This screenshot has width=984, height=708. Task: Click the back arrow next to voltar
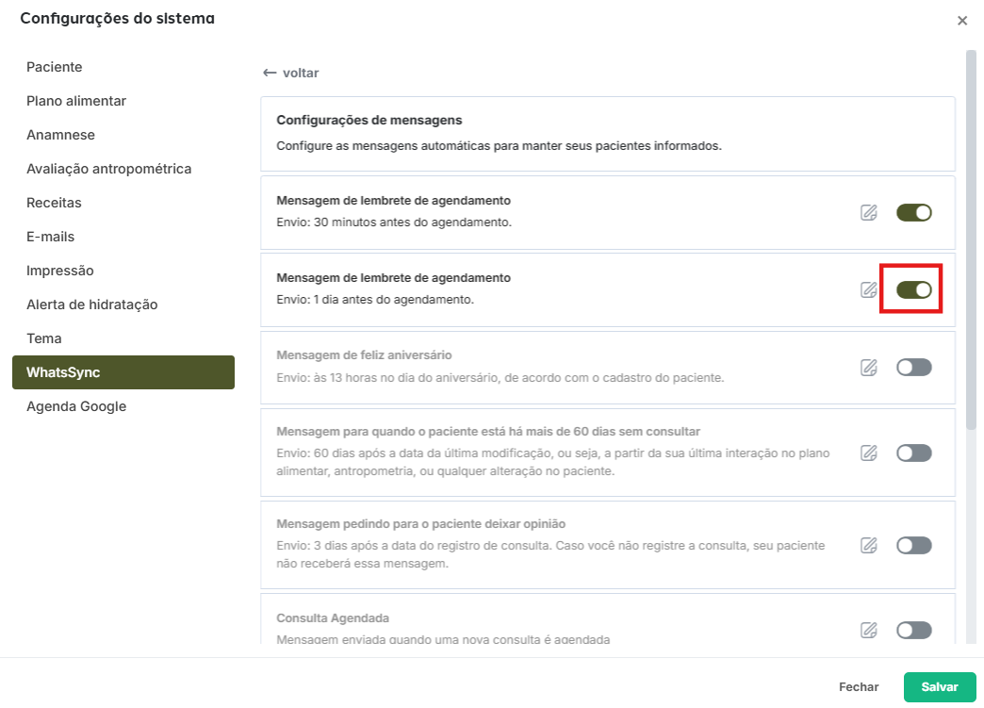click(270, 73)
